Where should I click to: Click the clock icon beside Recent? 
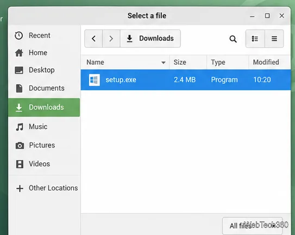[19, 35]
